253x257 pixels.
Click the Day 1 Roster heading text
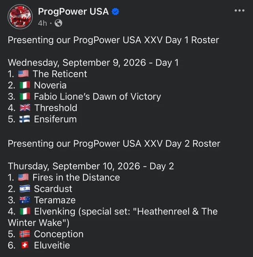coord(113,40)
